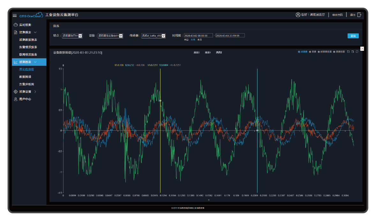Click the 退出 logout text
The width and height of the screenshot is (376, 221).
[352, 15]
